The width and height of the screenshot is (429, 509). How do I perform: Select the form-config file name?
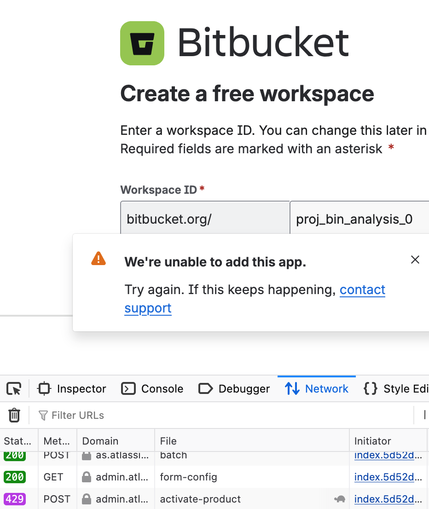click(188, 477)
